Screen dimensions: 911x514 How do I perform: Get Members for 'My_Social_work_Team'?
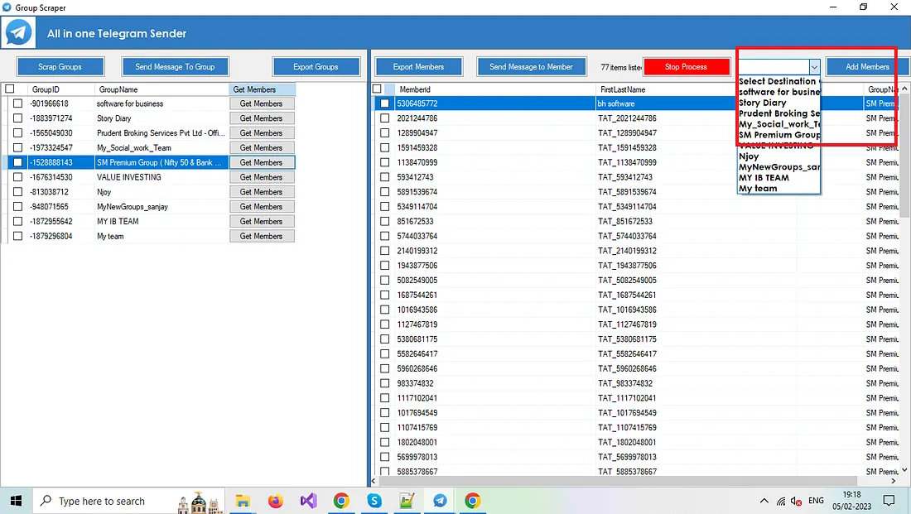pos(262,147)
